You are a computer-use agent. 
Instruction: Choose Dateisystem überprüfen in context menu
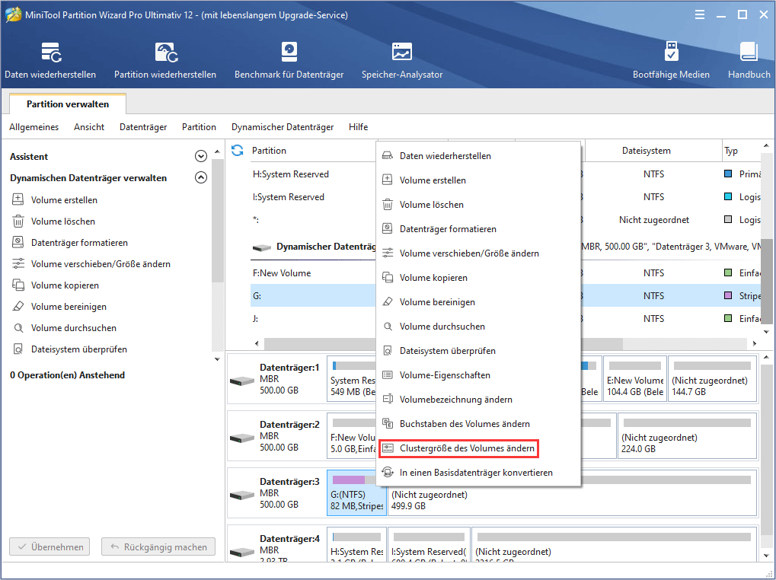pyautogui.click(x=478, y=351)
